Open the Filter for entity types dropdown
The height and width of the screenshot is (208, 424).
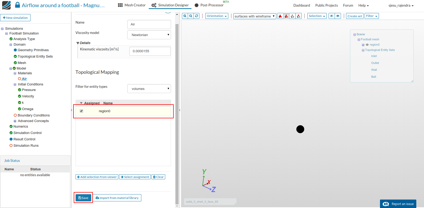[149, 89]
